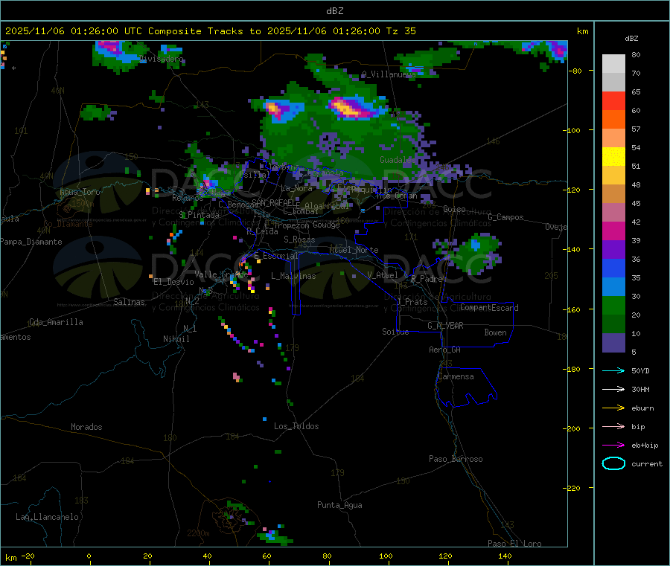This screenshot has width=670, height=566.
Task: Click the 'Aero_GA' map label
Action: pos(444,349)
